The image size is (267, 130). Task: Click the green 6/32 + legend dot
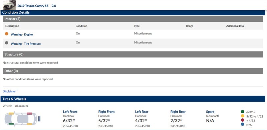point(243,112)
